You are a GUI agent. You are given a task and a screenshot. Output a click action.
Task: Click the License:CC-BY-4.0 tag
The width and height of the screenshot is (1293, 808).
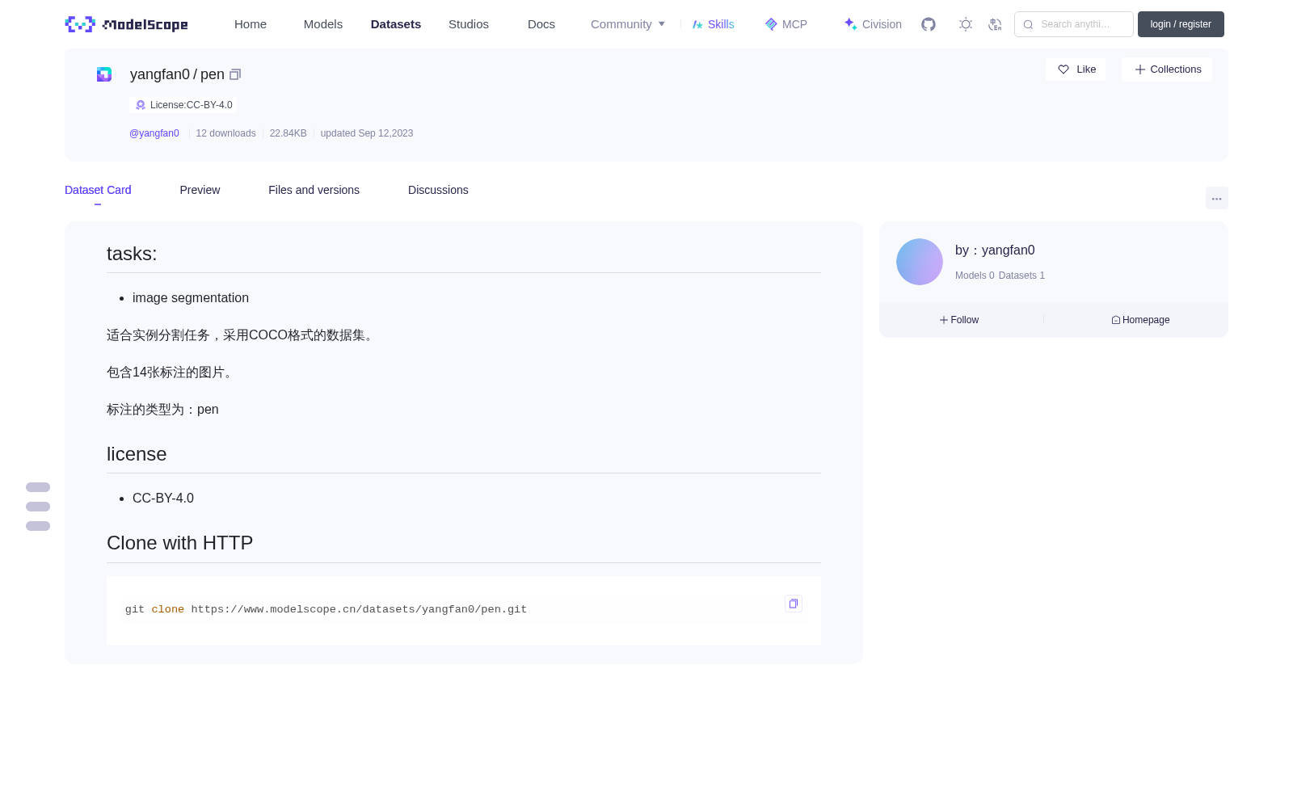pyautogui.click(x=183, y=105)
